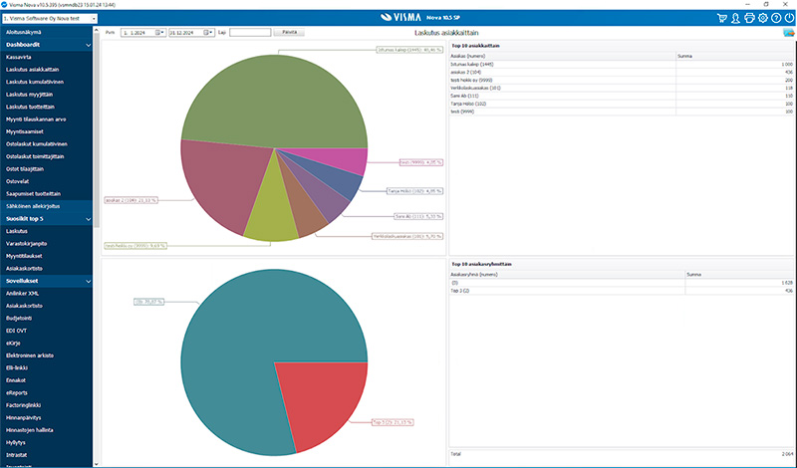Open Myynti tilauskannan arvo
The height and width of the screenshot is (468, 797).
36,119
